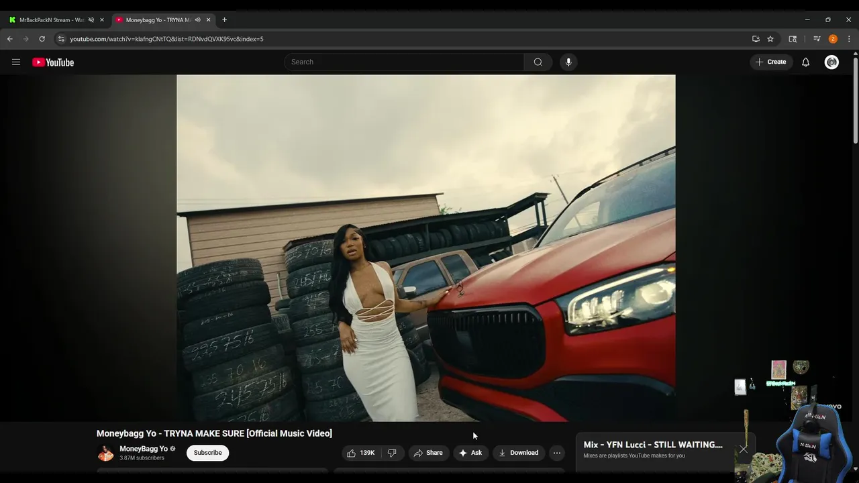Click the 3.87M subscribers text
Screen dimensions: 859x483
tap(142, 458)
